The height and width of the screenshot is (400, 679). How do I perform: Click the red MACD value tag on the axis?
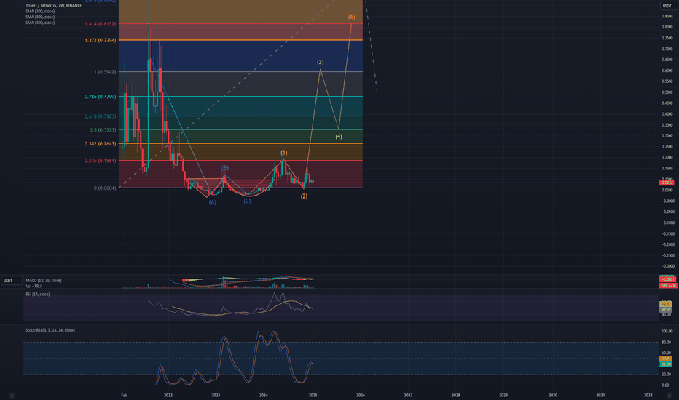coord(668,279)
